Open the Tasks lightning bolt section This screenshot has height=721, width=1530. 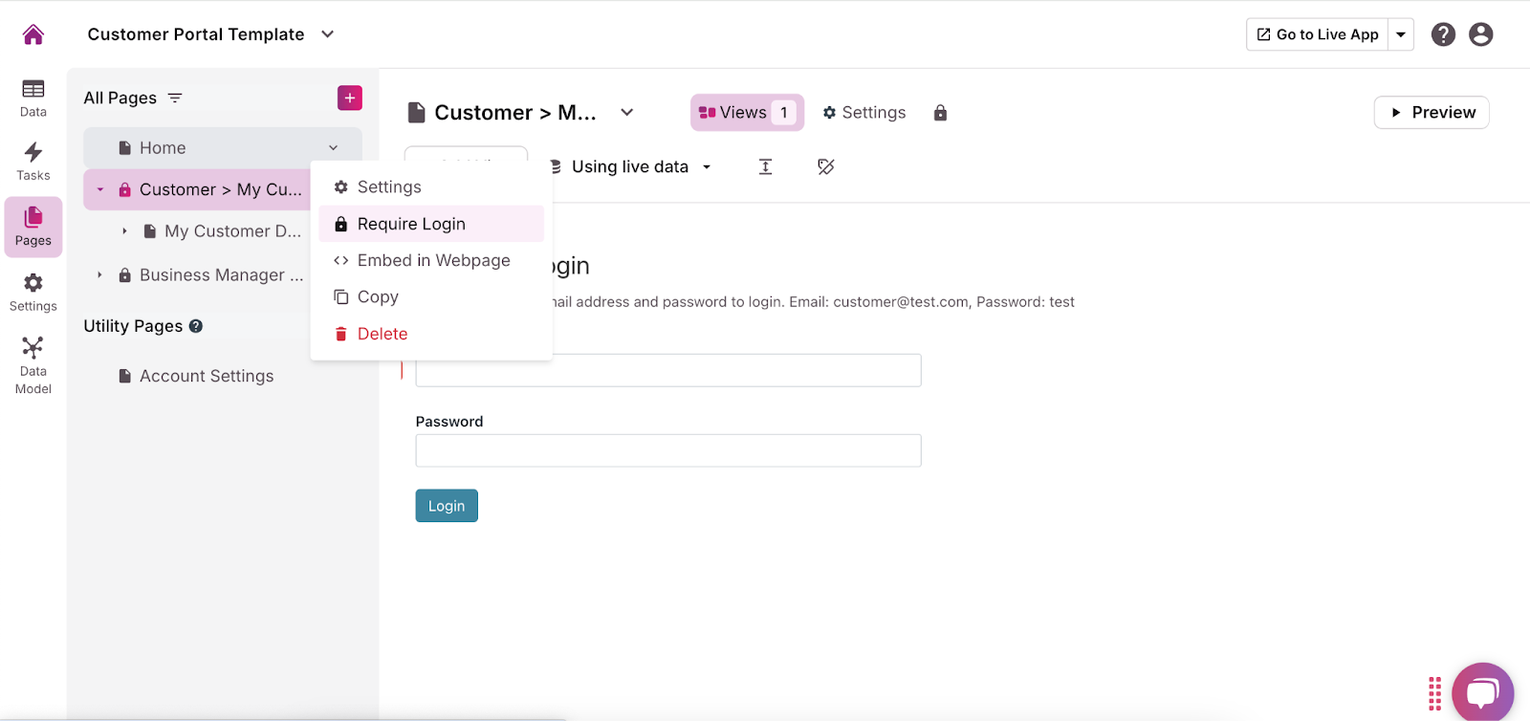[33, 161]
